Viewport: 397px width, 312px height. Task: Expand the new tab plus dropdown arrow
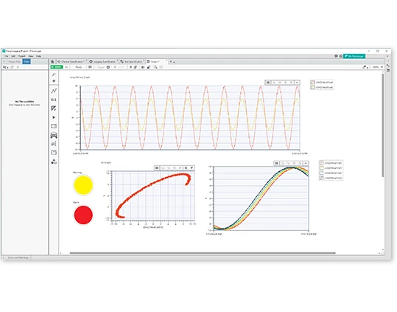(174, 62)
